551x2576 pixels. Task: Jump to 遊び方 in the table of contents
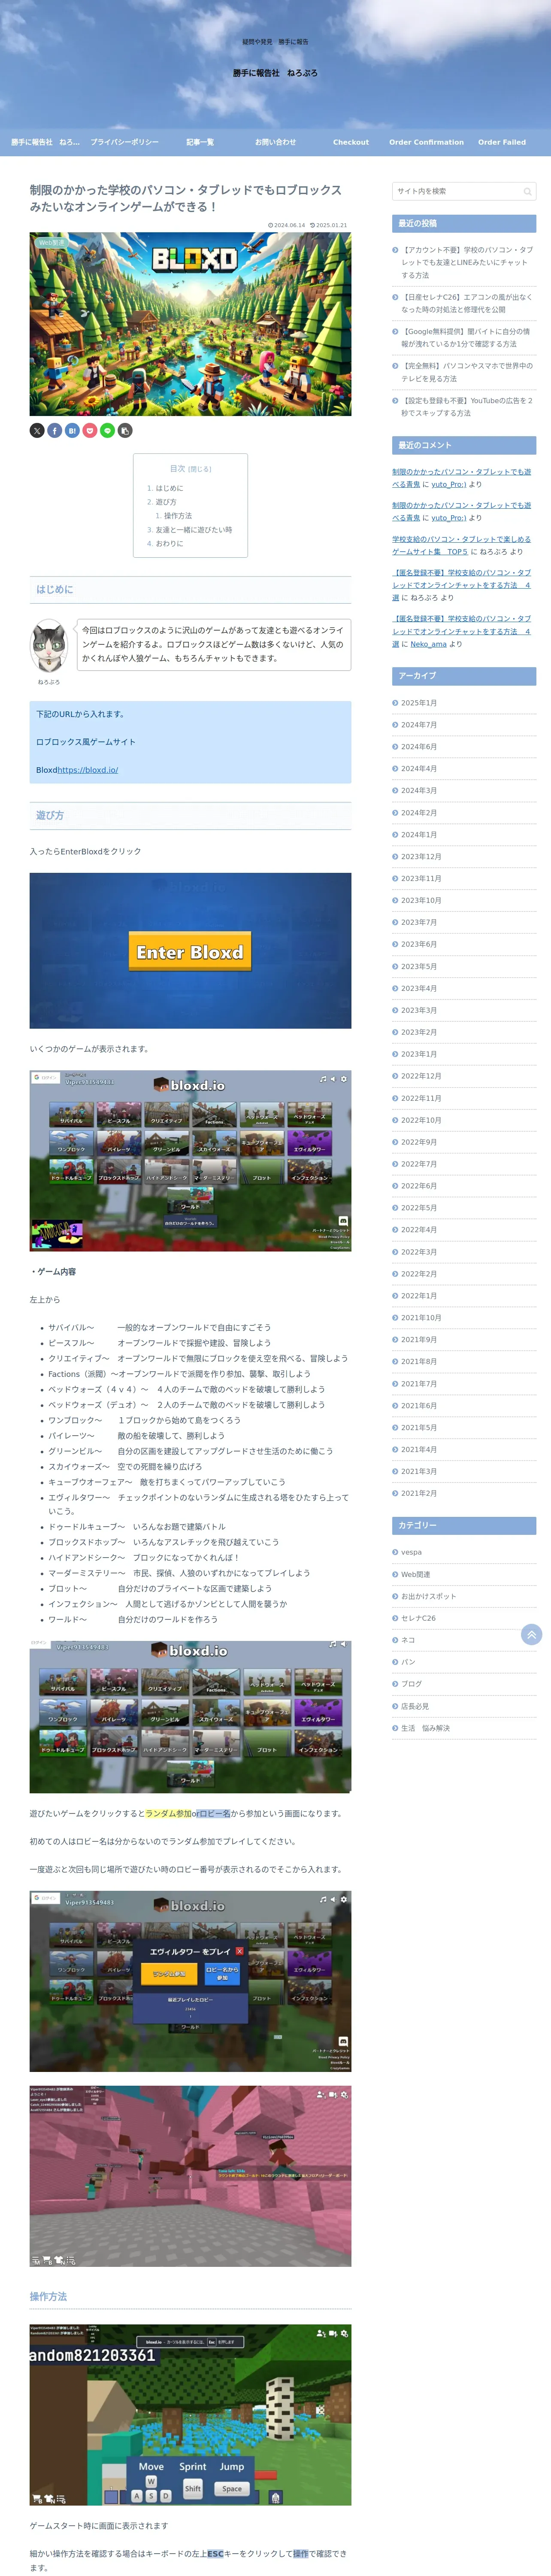pyautogui.click(x=166, y=502)
